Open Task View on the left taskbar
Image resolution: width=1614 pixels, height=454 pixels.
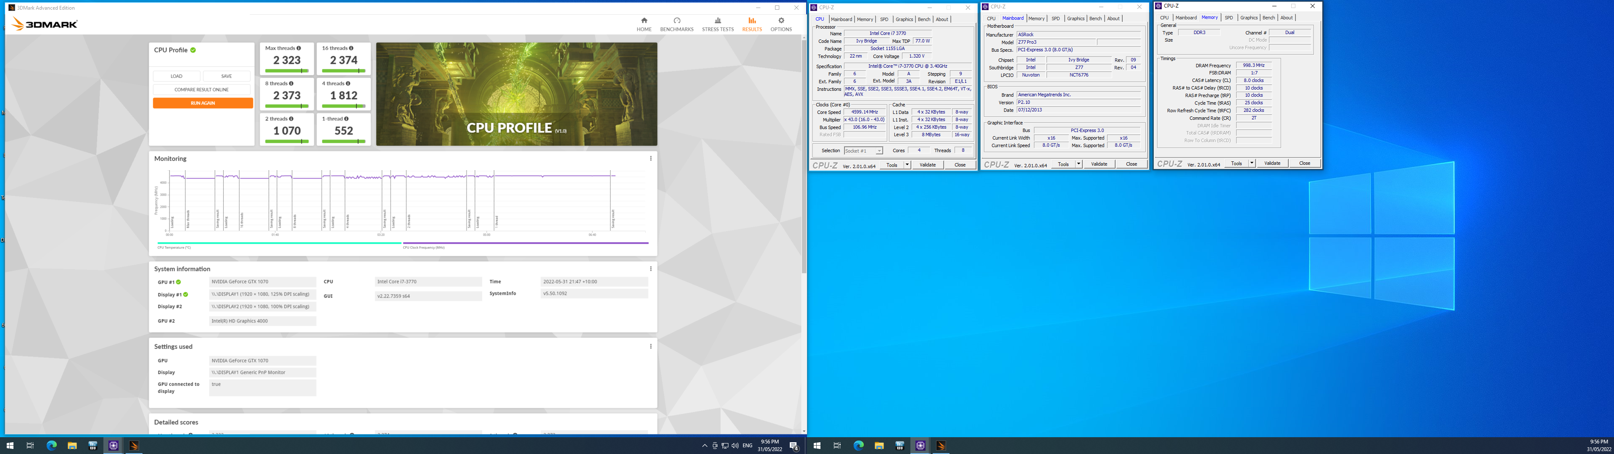[30, 446]
